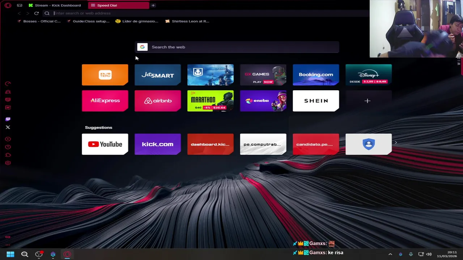This screenshot has height=260, width=463.
Task: Open the Opera GX taskbar icon
Action: click(x=67, y=254)
